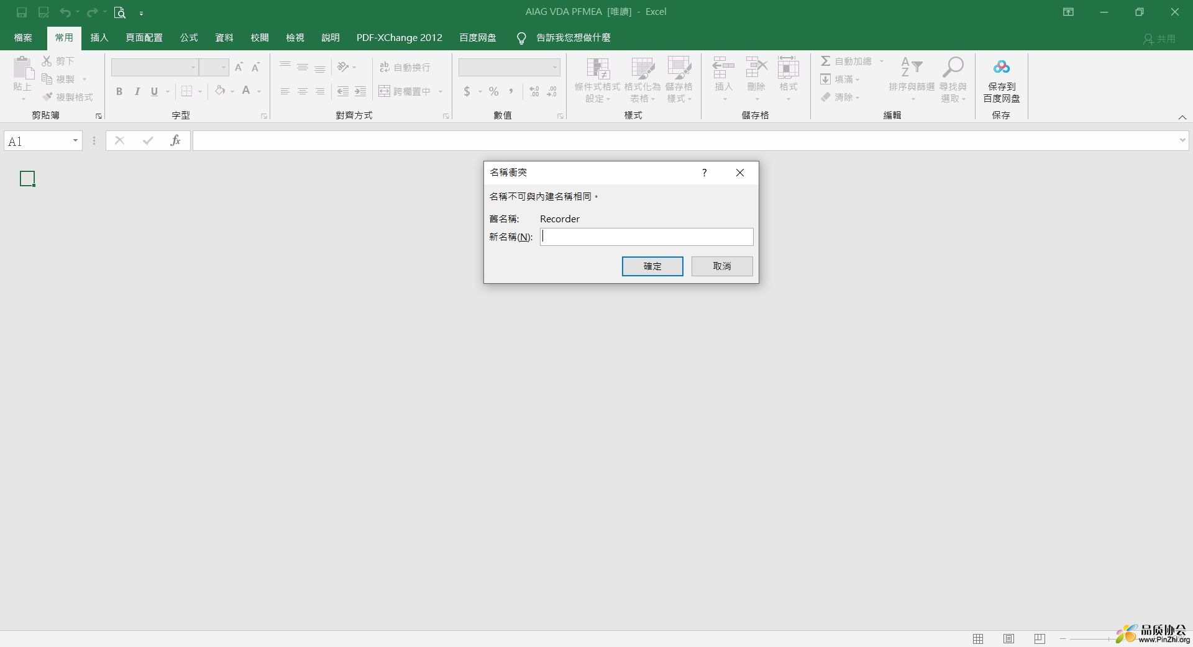Open Sort and Filter (排序與篩選)

pyautogui.click(x=912, y=79)
